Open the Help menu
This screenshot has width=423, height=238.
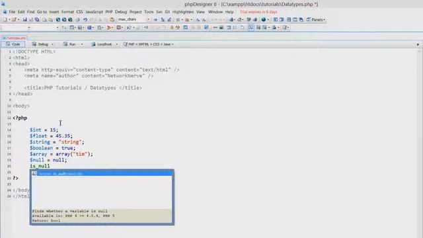click(x=229, y=12)
